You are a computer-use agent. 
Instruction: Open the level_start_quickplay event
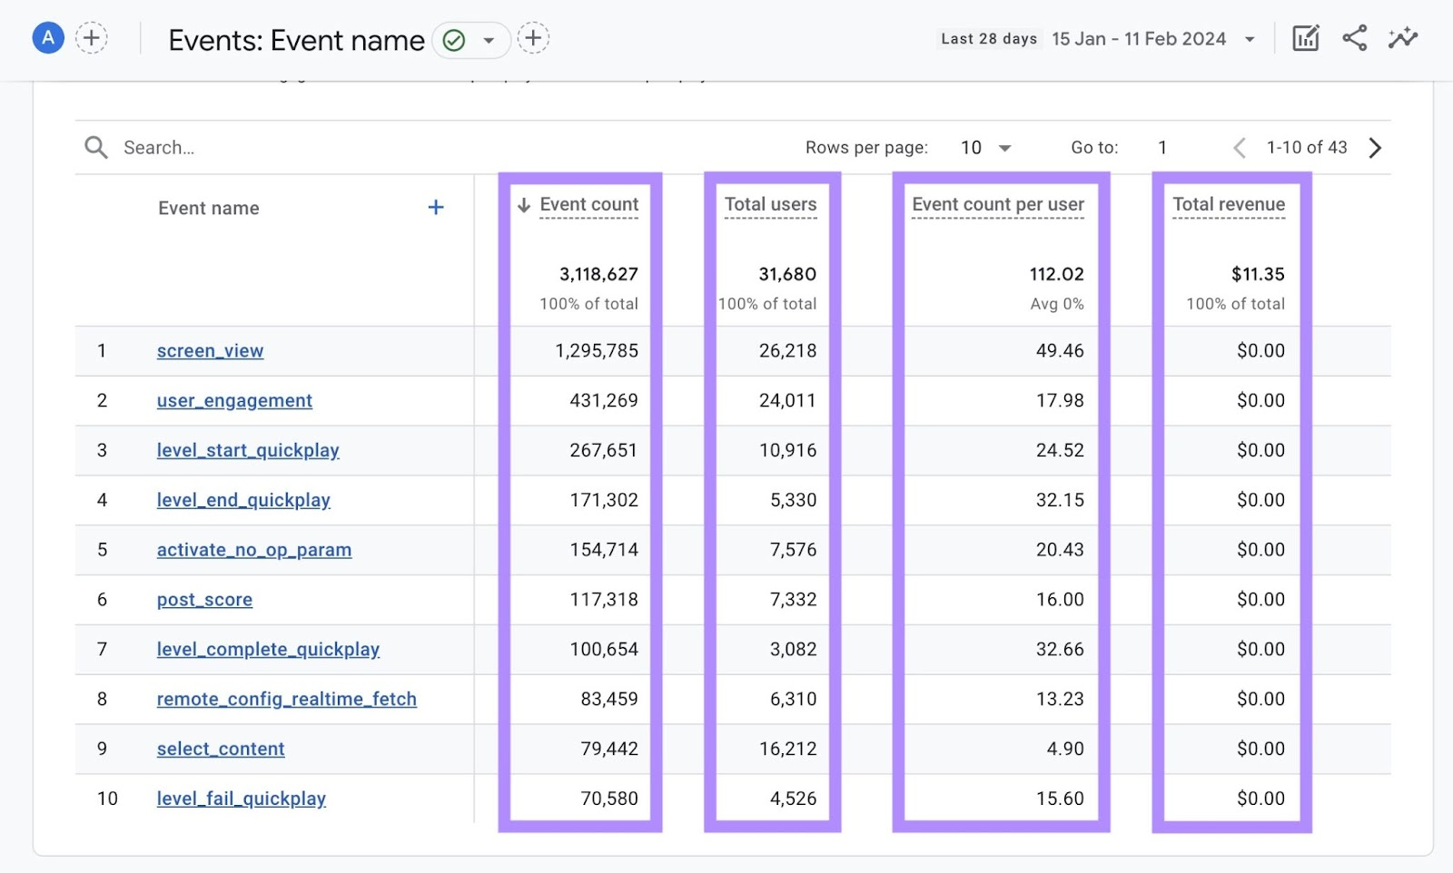(x=248, y=450)
